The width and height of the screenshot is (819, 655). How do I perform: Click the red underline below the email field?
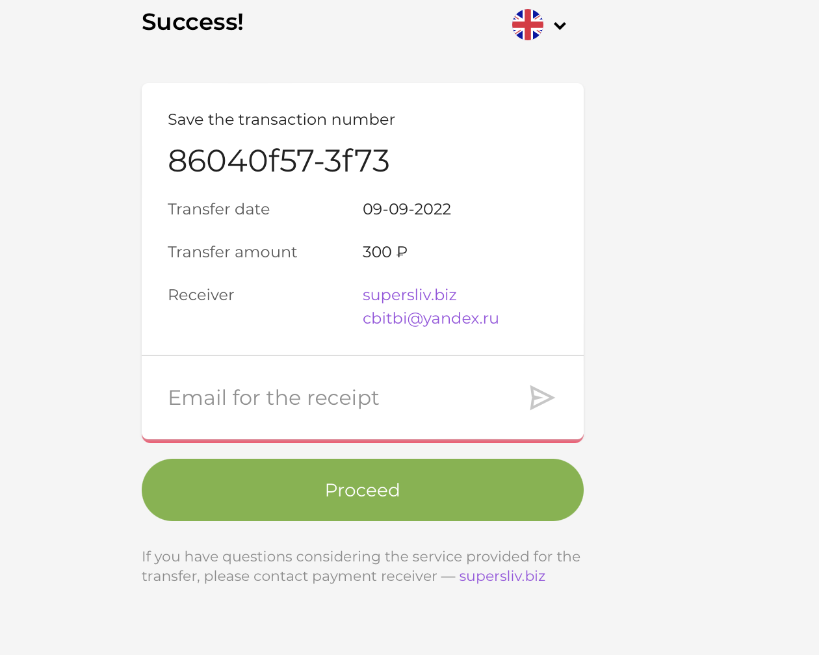[x=363, y=441]
